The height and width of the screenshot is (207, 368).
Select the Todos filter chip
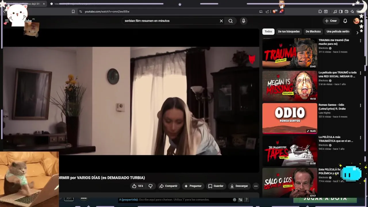click(x=268, y=31)
